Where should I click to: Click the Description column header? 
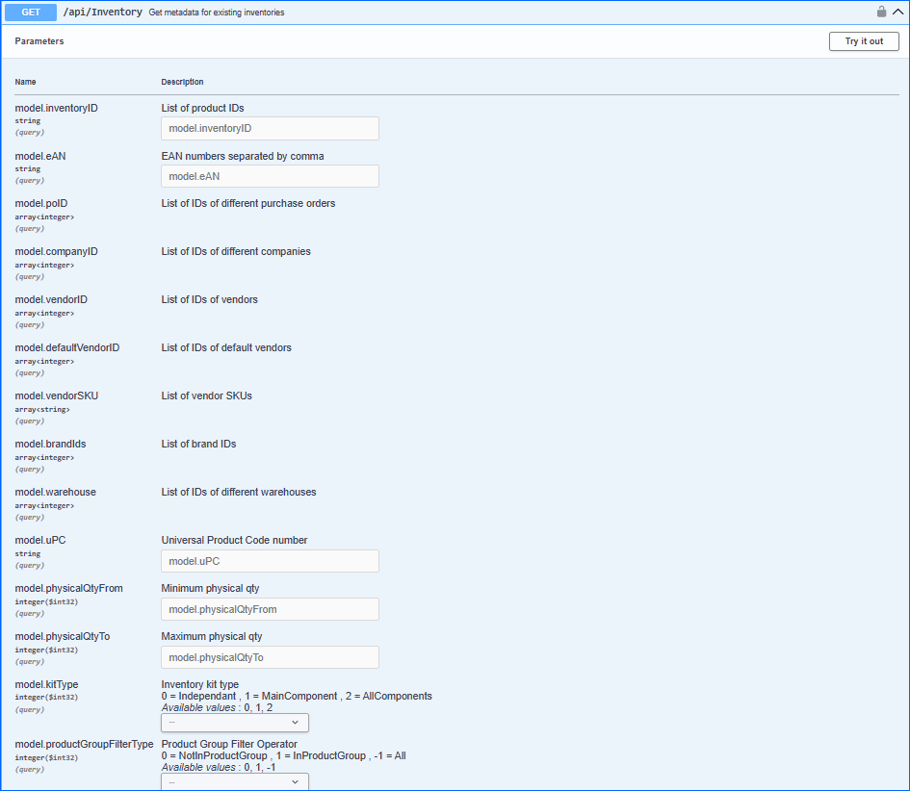[x=182, y=82]
